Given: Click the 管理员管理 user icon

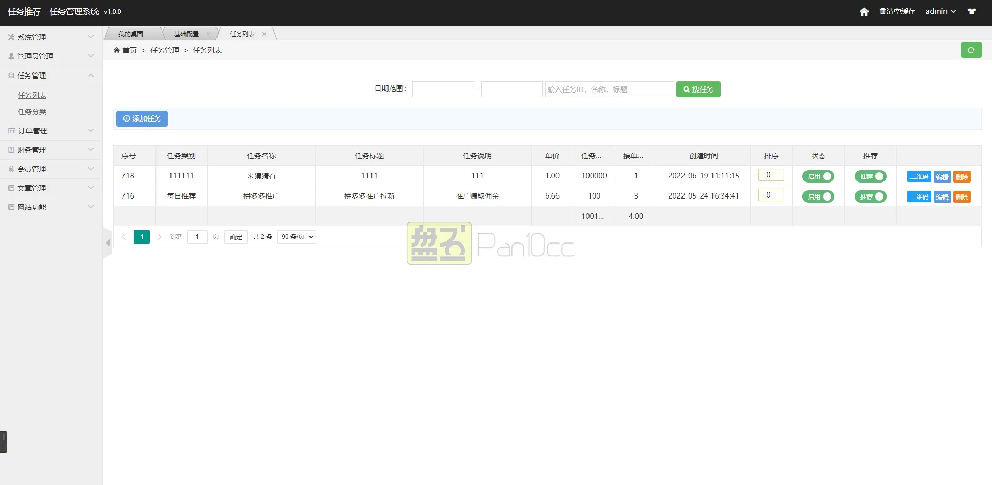Looking at the screenshot, I should (x=11, y=56).
